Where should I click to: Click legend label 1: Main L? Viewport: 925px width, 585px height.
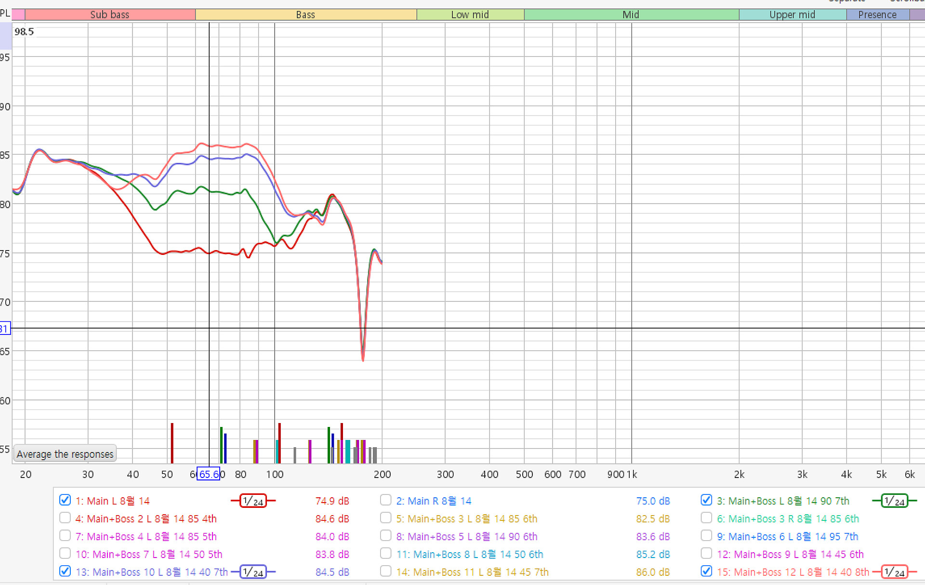click(112, 501)
